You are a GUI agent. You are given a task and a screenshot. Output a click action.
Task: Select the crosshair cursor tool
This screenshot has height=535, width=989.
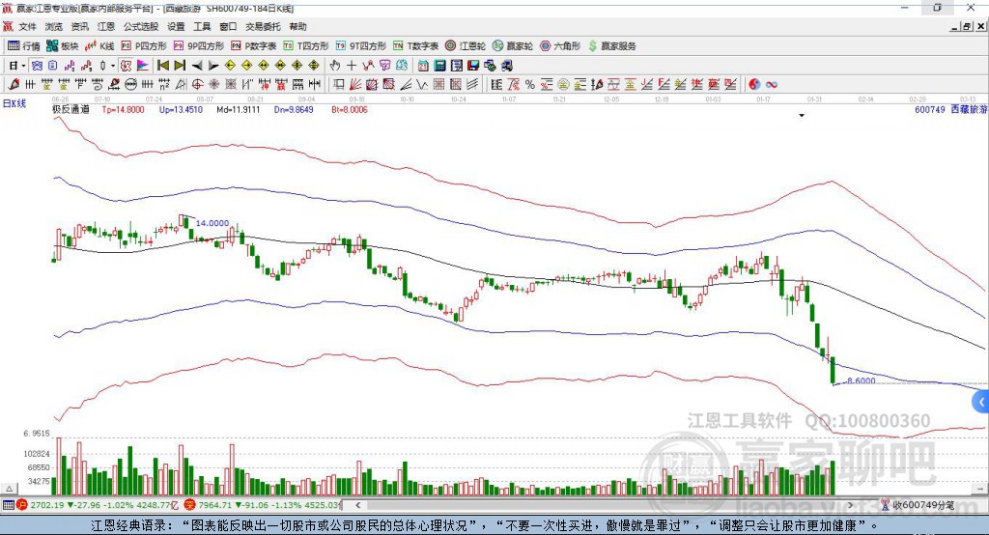pos(352,65)
